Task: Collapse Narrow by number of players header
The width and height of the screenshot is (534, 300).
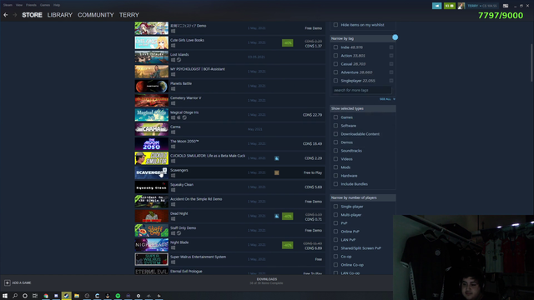Action: [363, 197]
